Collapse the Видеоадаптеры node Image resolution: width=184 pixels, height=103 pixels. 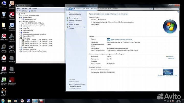pyautogui.click(x=20, y=17)
